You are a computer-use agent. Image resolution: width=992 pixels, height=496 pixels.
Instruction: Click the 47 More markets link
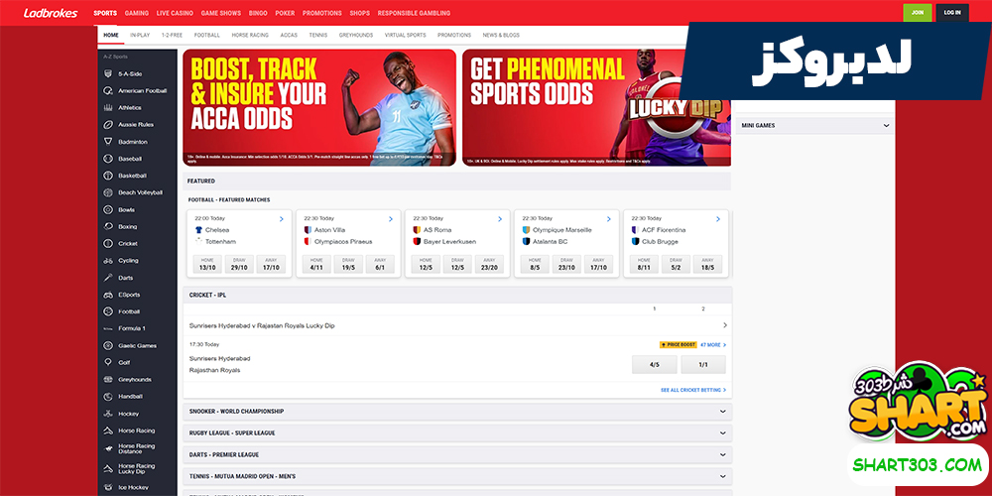[x=713, y=345]
